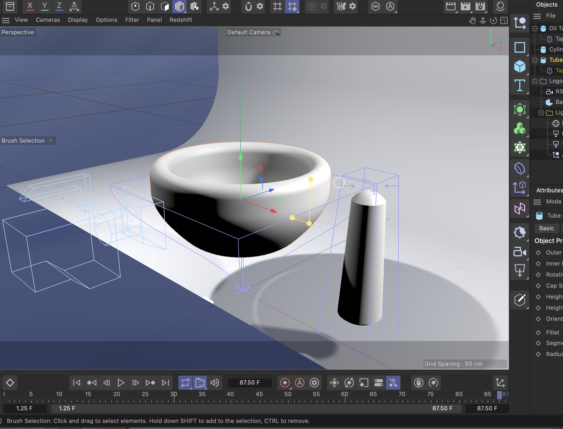Image resolution: width=563 pixels, height=429 pixels.
Task: Open the Cameras viewport menu
Action: point(48,20)
